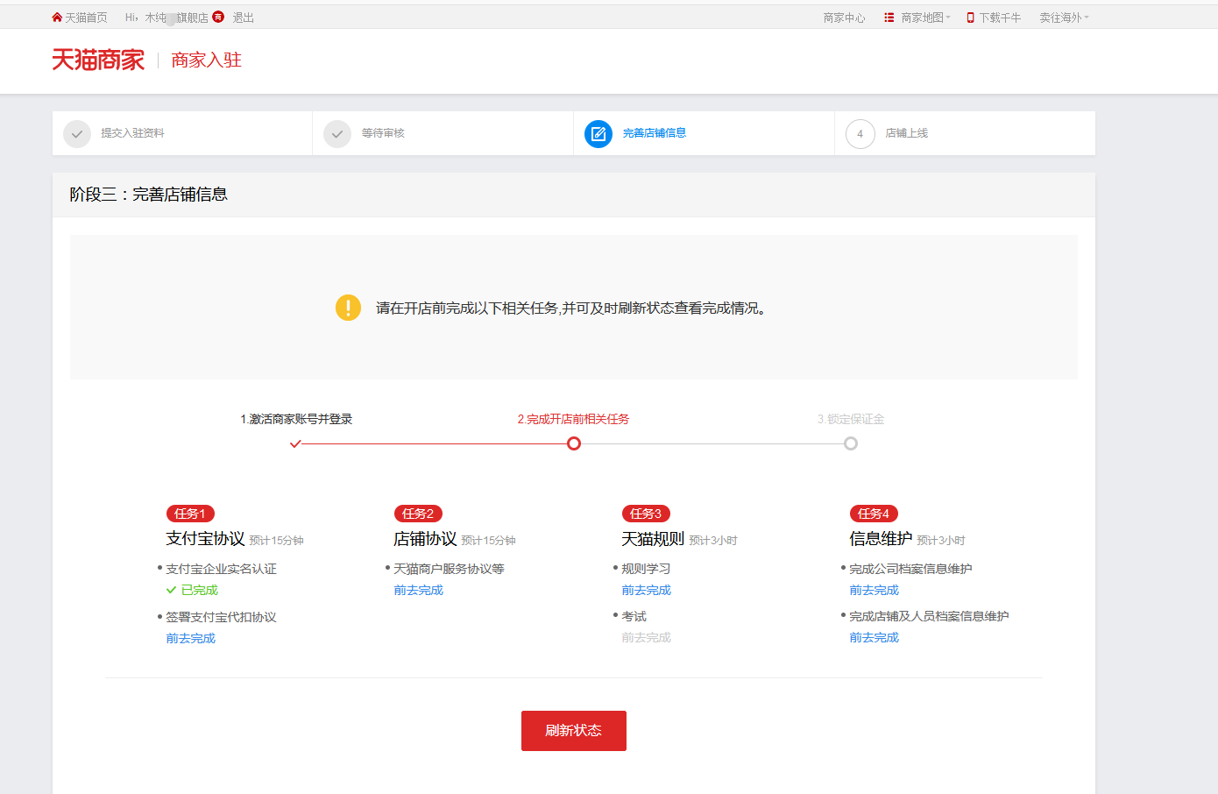1218x794 pixels.
Task: Click 签署支付宝代扣协议 item text
Action: 221,617
